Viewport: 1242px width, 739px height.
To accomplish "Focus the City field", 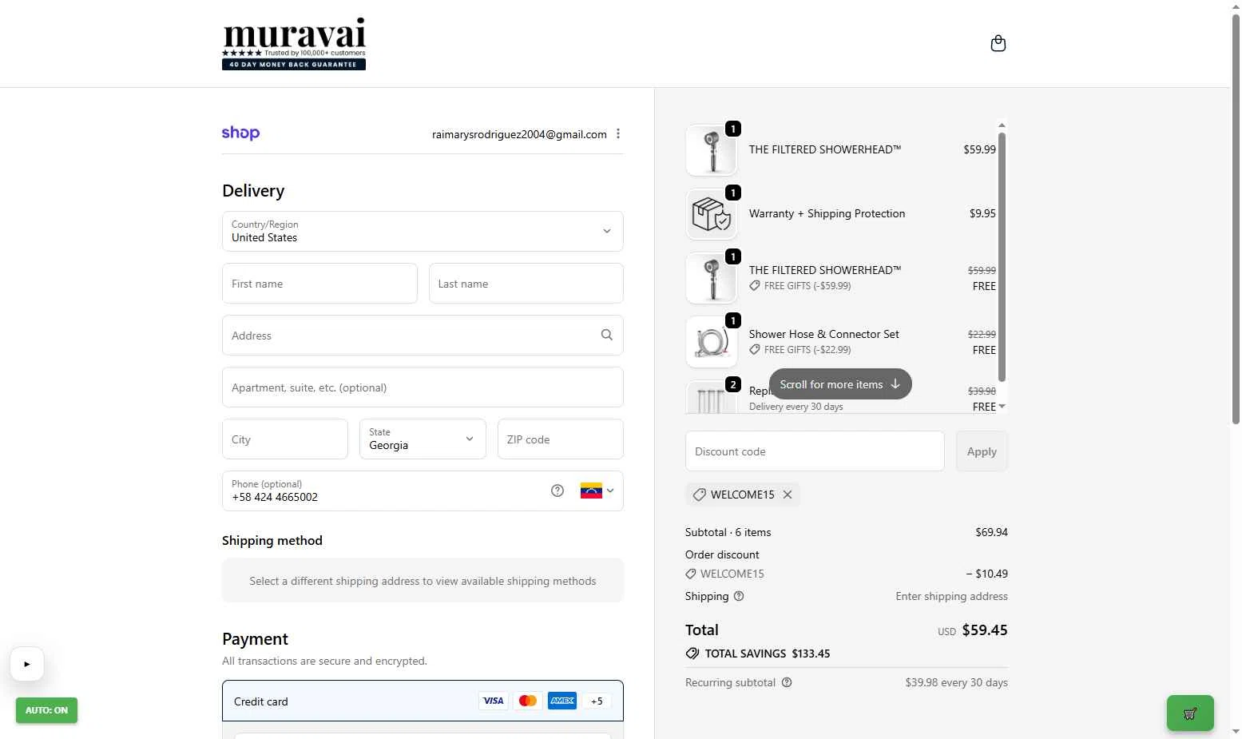I will 285,439.
